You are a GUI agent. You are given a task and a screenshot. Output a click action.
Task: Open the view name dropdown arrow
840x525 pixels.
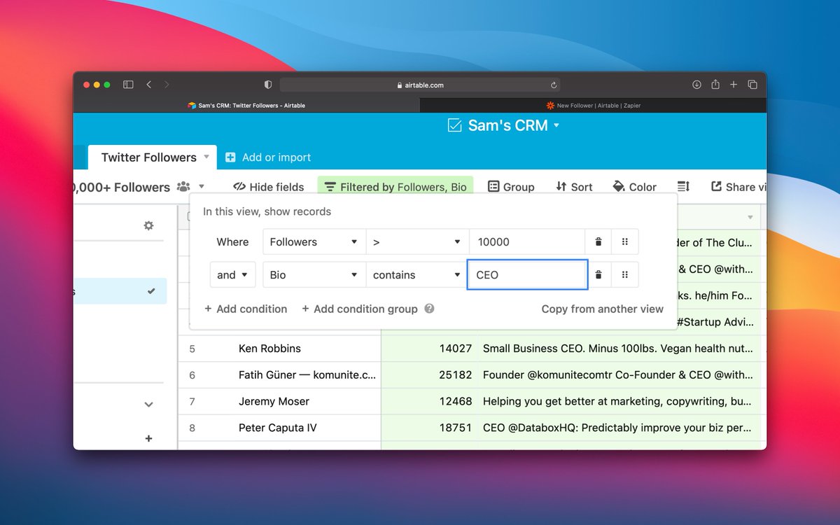coord(202,187)
